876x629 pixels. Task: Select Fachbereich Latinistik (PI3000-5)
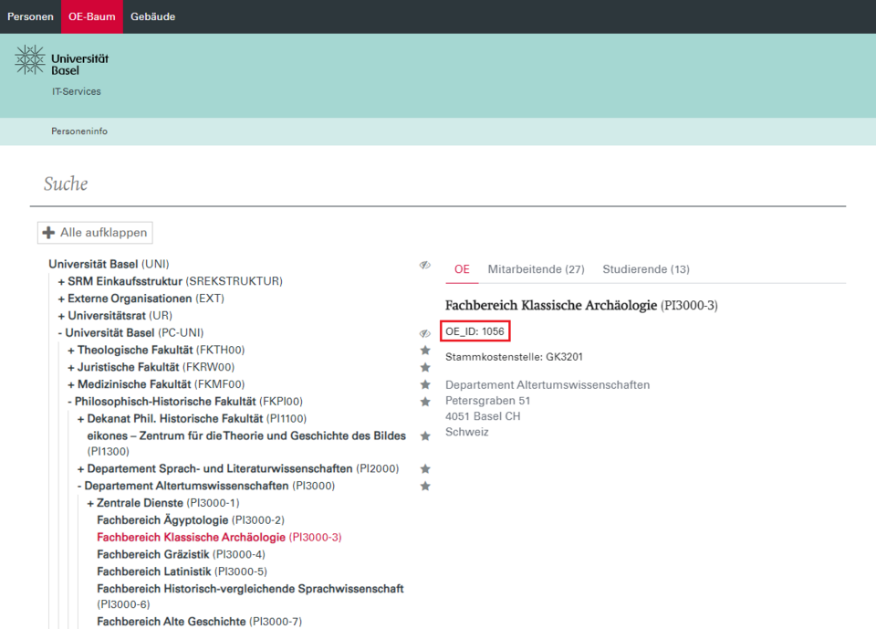click(x=182, y=572)
